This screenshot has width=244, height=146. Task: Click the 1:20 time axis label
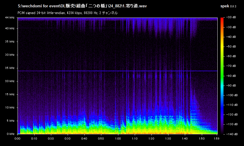[151, 139]
